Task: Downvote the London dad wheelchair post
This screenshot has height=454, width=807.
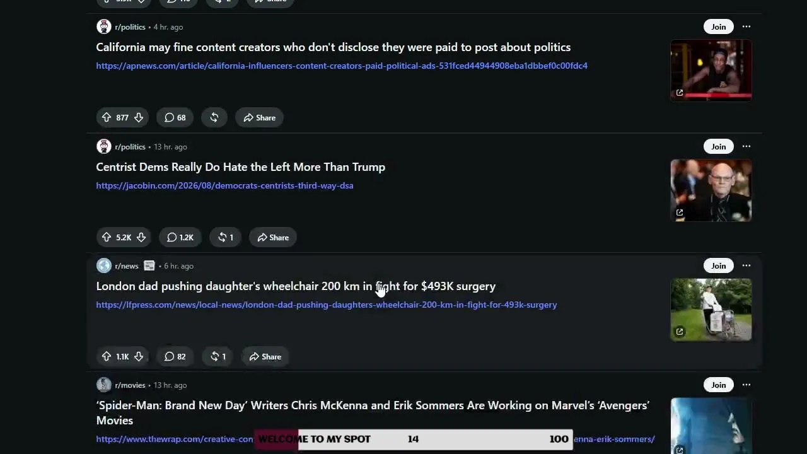Action: coord(139,356)
